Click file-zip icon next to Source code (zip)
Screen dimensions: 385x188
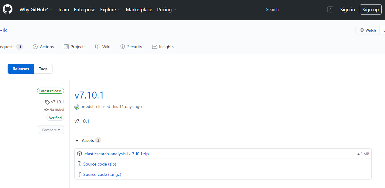tap(80, 164)
